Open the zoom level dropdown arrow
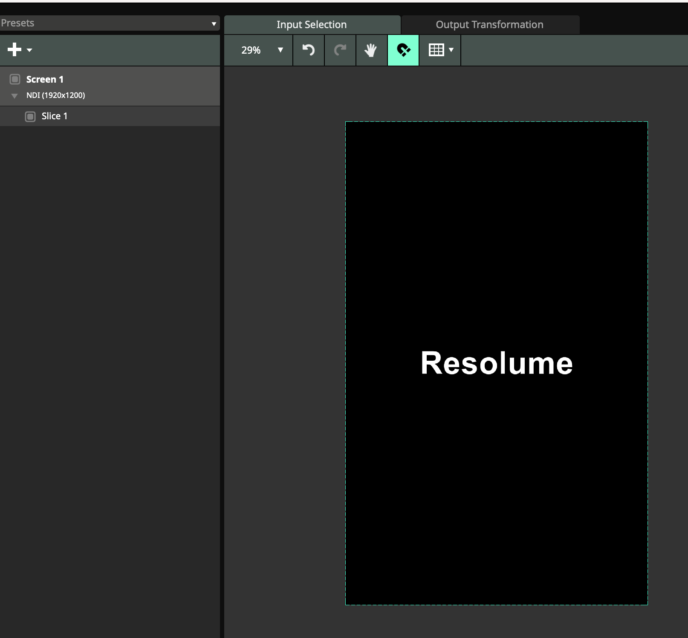 (280, 50)
